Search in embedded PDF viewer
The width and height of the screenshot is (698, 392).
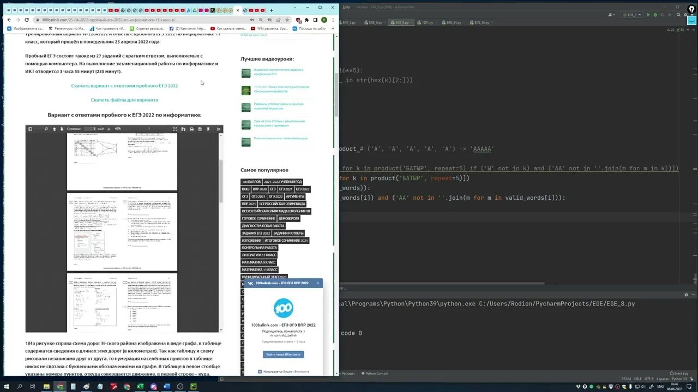click(46, 129)
